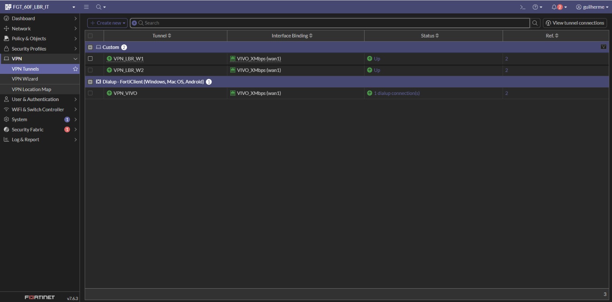This screenshot has width=612, height=302.
Task: Collapse the Custom tunnel group
Action: pyautogui.click(x=90, y=47)
